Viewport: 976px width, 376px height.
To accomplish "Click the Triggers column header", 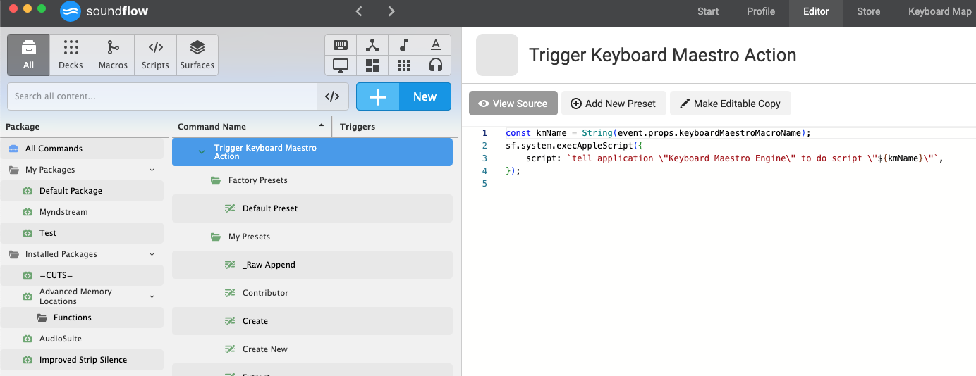I will (x=358, y=127).
